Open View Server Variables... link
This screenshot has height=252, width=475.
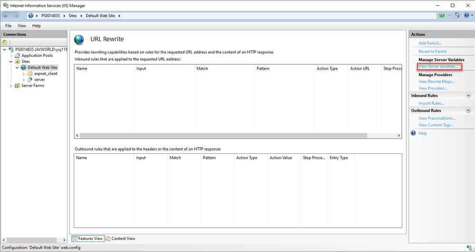tap(438, 66)
